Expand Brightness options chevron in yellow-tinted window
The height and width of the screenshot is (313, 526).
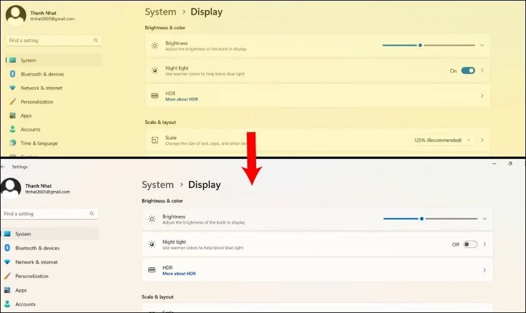[x=482, y=45]
